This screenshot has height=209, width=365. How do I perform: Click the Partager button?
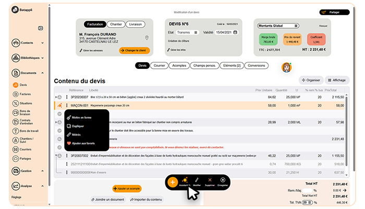(334, 12)
